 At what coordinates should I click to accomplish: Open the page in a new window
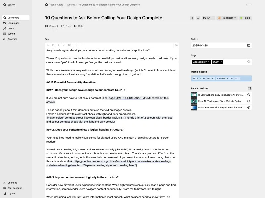click(x=192, y=18)
